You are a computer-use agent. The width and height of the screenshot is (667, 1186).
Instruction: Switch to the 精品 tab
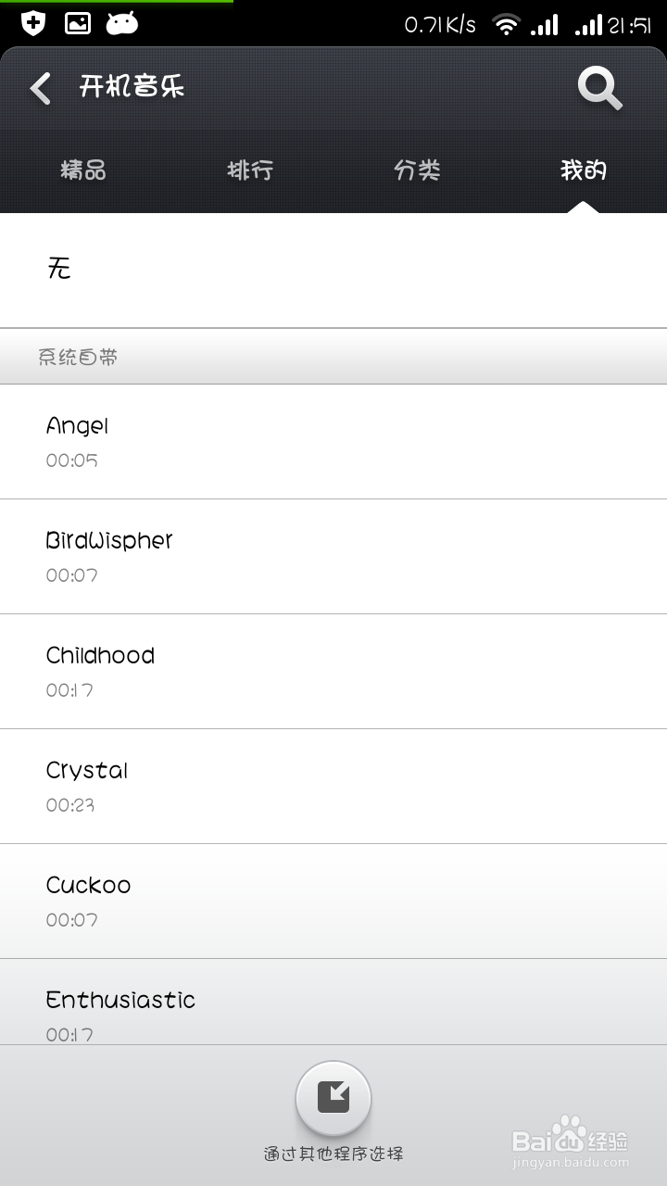click(x=83, y=170)
